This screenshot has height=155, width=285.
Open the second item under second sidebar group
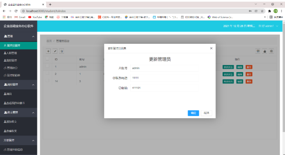[19, 103]
